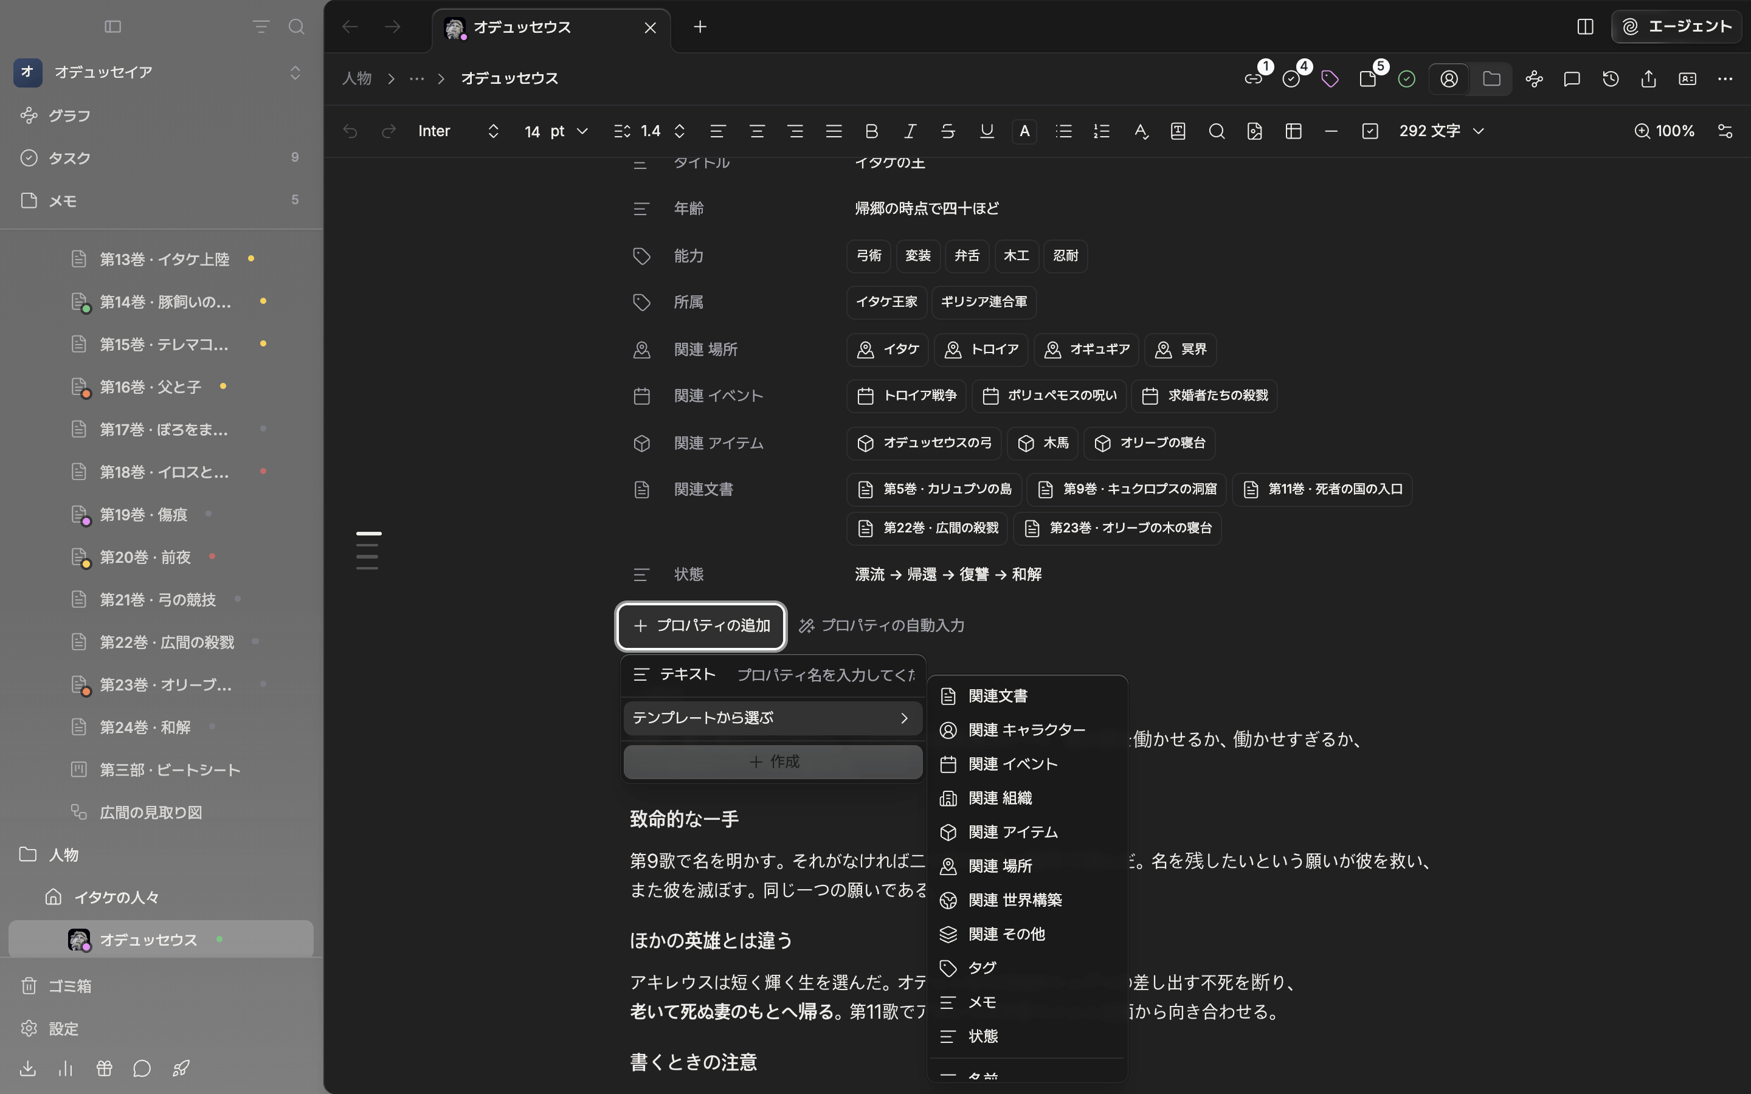This screenshot has height=1094, width=1751.
Task: Open the notes icon with badge 5
Action: click(x=1367, y=79)
